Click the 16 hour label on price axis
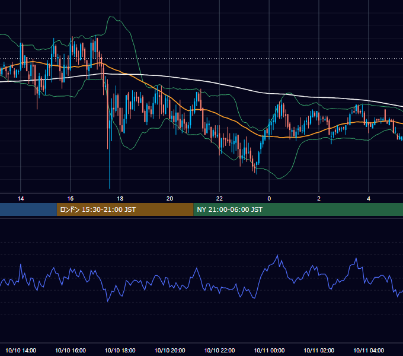403x356 pixels. [x=70, y=199]
